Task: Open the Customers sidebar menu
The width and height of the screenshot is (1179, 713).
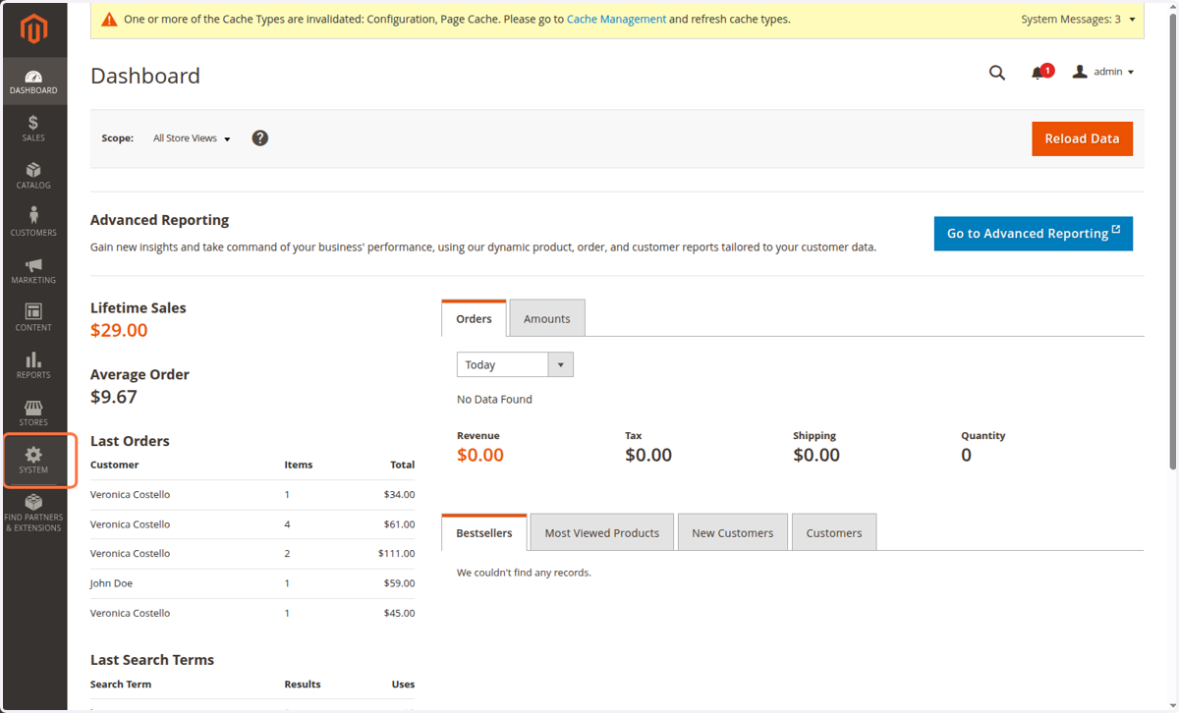Action: (33, 223)
